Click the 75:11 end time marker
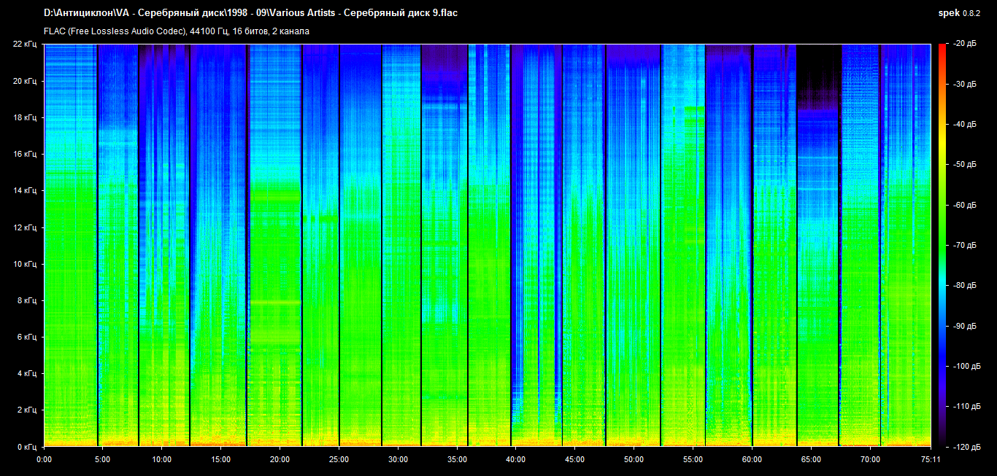This screenshot has height=476, width=997. [x=931, y=459]
